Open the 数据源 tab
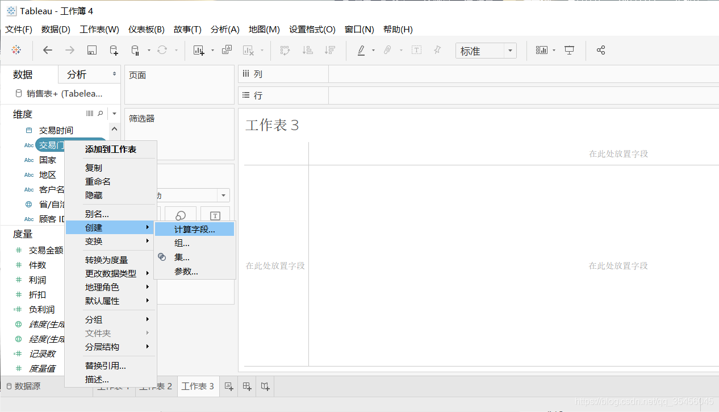Image resolution: width=719 pixels, height=412 pixels. [x=23, y=386]
